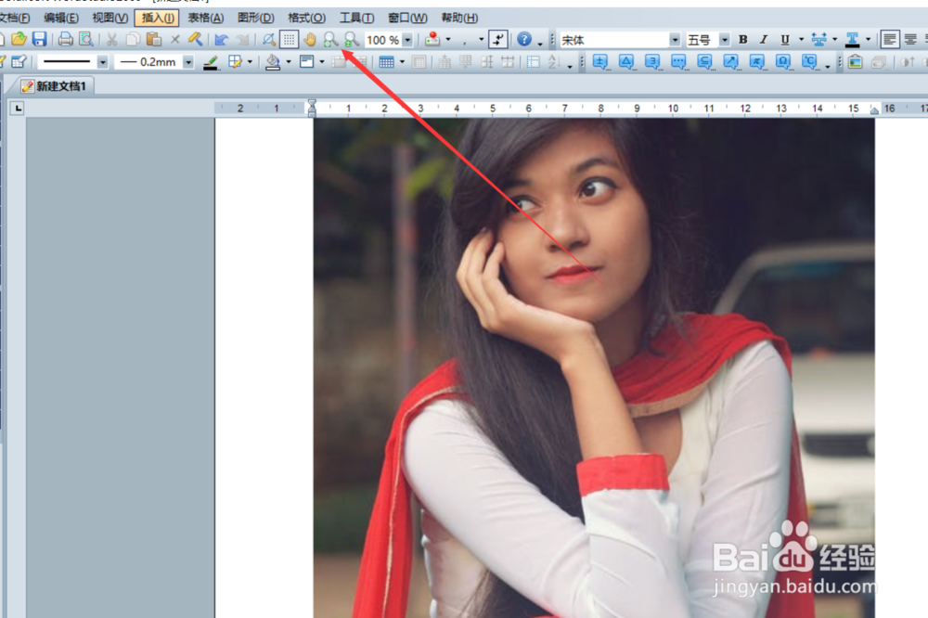
Task: Click the sort A-Z icon
Action: pos(554,62)
